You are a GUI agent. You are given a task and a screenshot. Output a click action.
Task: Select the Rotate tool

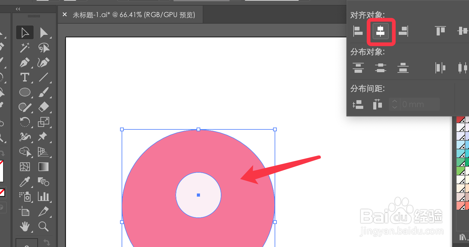pyautogui.click(x=25, y=122)
